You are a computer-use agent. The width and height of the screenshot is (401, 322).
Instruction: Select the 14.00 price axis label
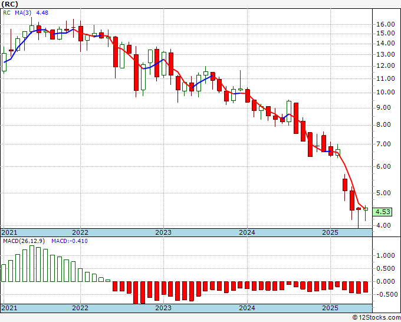pyautogui.click(x=386, y=43)
